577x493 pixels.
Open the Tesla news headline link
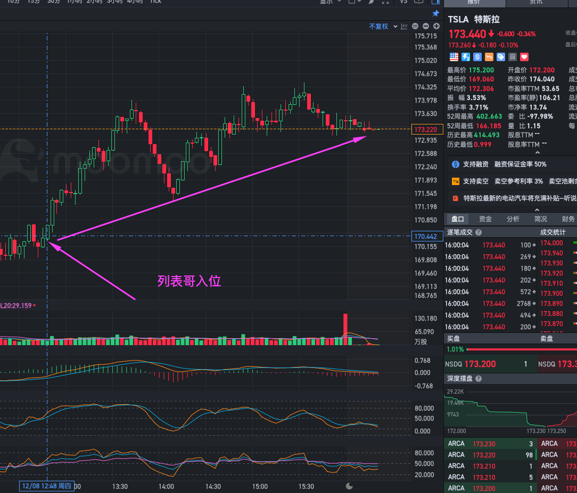pos(520,198)
